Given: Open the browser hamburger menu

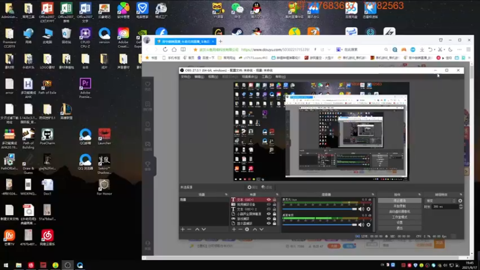Looking at the screenshot, I should (469, 50).
